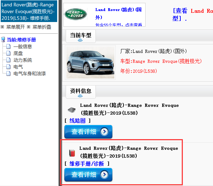This screenshot has width=213, height=186.
Task: Open 一般信息 tree item
Action: pyautogui.click(x=23, y=46)
